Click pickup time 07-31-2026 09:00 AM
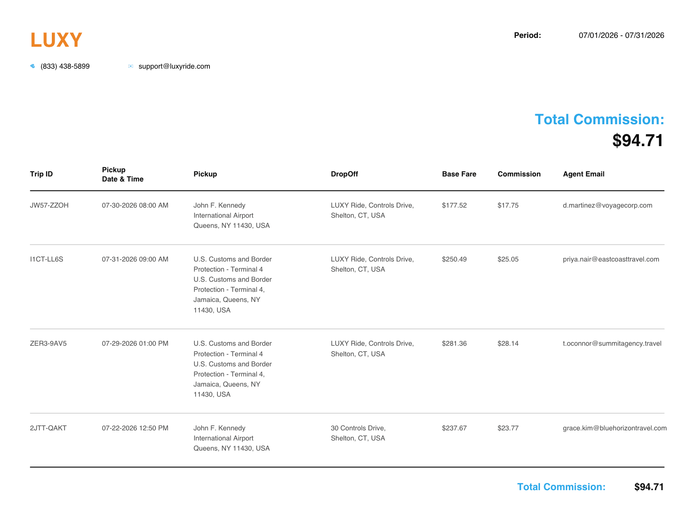The width and height of the screenshot is (697, 523). coord(135,259)
